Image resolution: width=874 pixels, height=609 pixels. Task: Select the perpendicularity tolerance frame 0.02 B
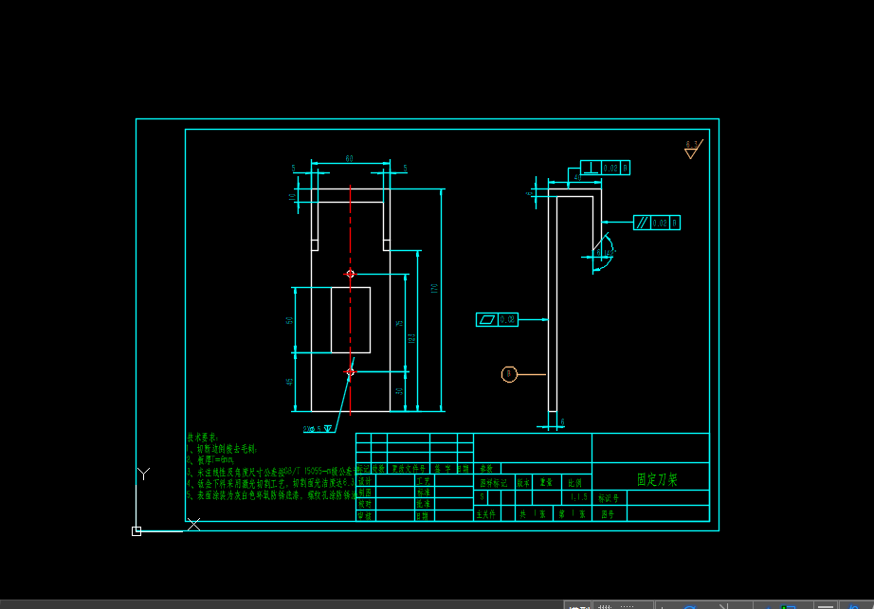tap(606, 168)
